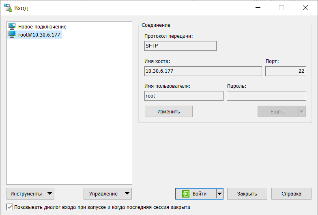Screen dimensions: 318x215
Task: Click the «Протокол передачи:» label
Action: (x=169, y=36)
